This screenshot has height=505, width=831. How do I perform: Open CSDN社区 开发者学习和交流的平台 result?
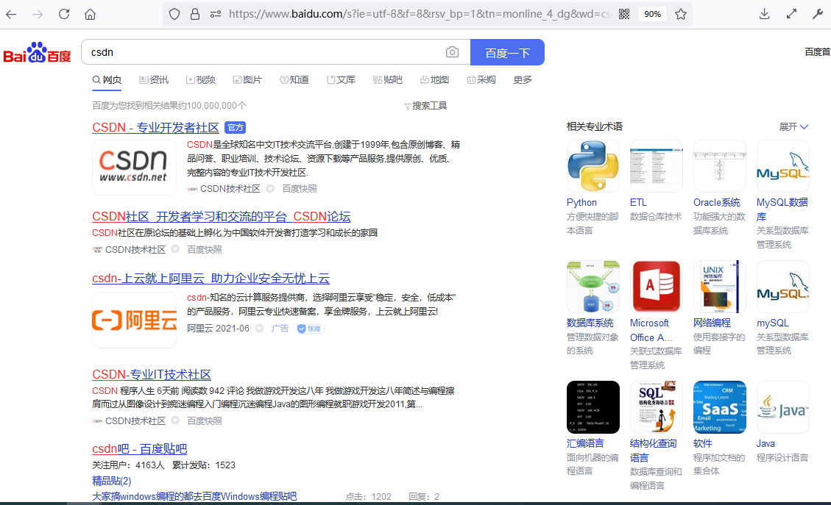pyautogui.click(x=221, y=217)
